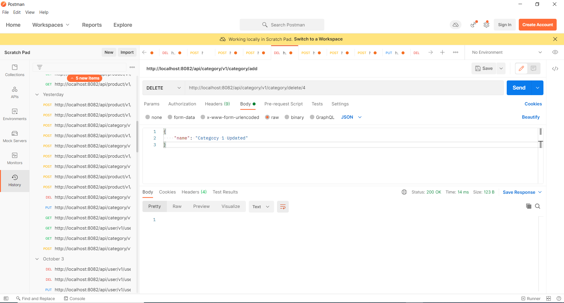Switch to the Pre-request Script tab
This screenshot has width=564, height=303.
283,104
